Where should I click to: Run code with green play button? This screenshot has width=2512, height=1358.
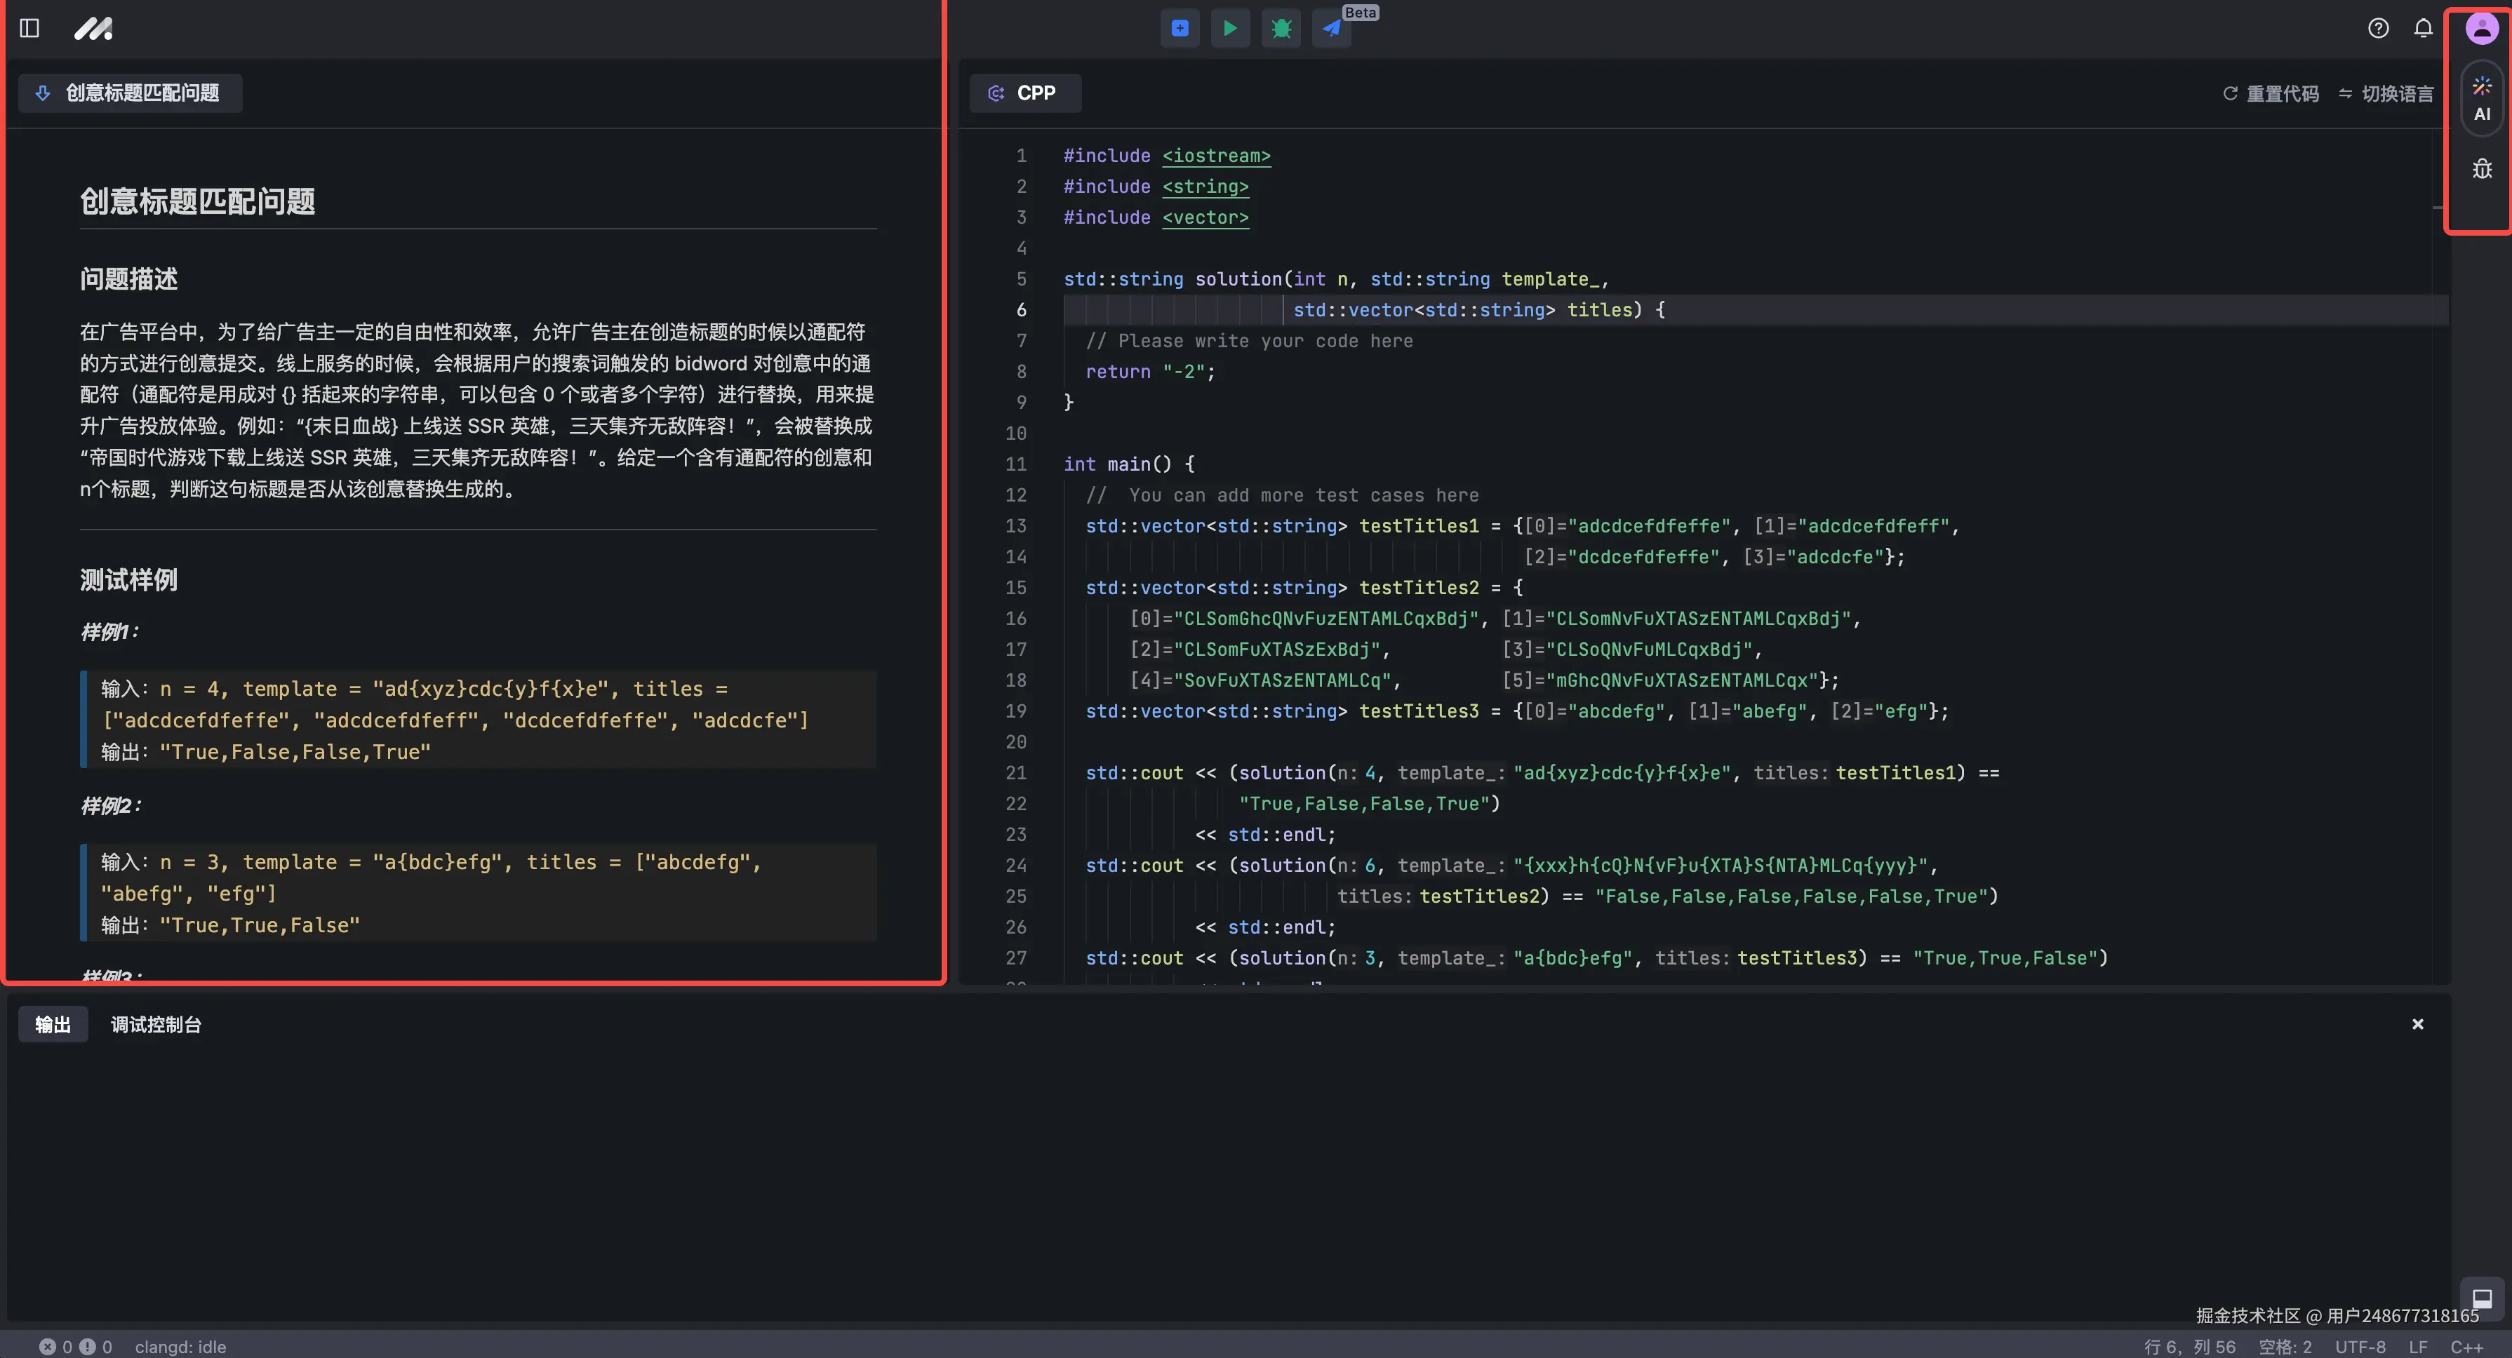(x=1231, y=28)
